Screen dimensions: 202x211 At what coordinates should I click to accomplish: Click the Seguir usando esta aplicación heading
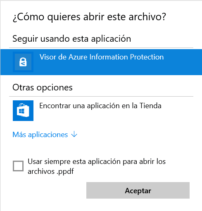(x=72, y=39)
